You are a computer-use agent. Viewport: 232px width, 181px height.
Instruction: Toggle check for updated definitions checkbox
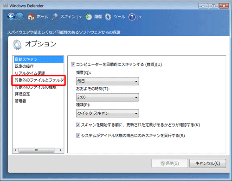[x=78, y=125]
